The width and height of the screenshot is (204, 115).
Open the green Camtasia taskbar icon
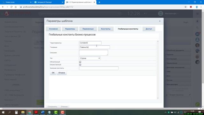point(56,112)
